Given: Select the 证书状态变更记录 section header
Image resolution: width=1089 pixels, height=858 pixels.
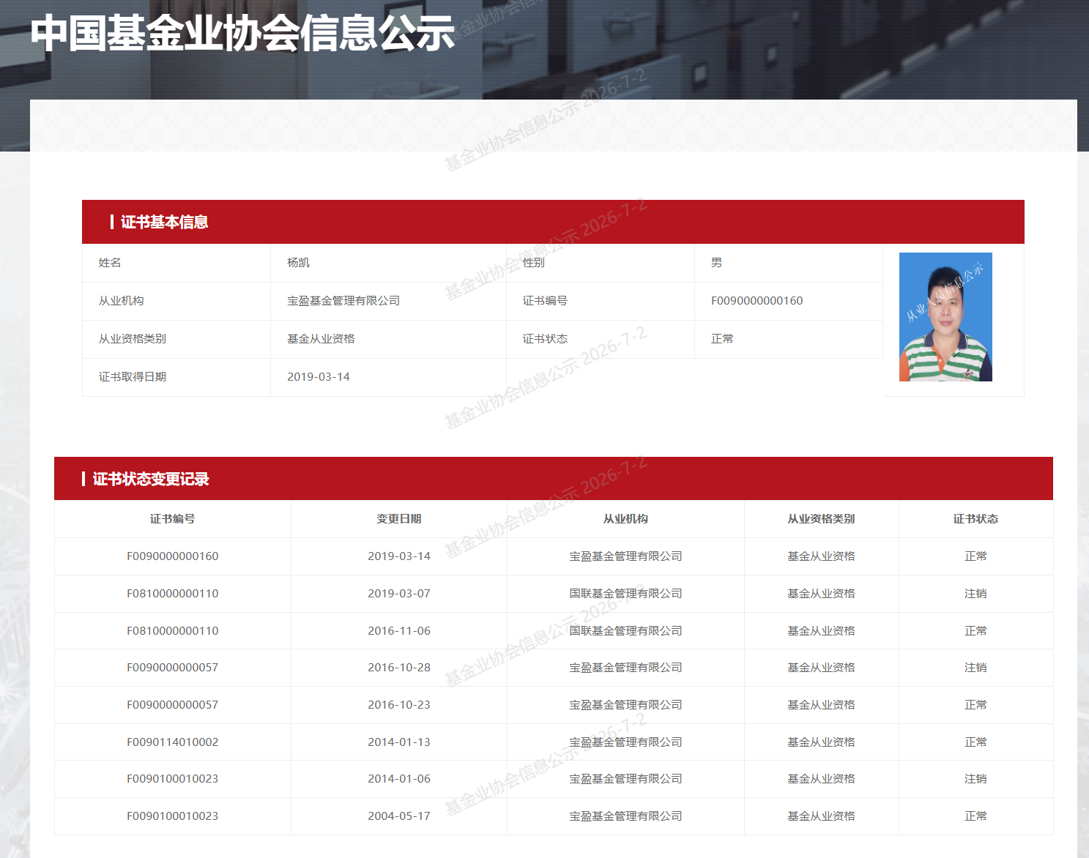Looking at the screenshot, I should (x=554, y=479).
